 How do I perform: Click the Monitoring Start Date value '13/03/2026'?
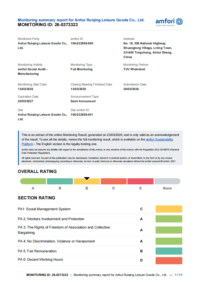tap(25, 89)
